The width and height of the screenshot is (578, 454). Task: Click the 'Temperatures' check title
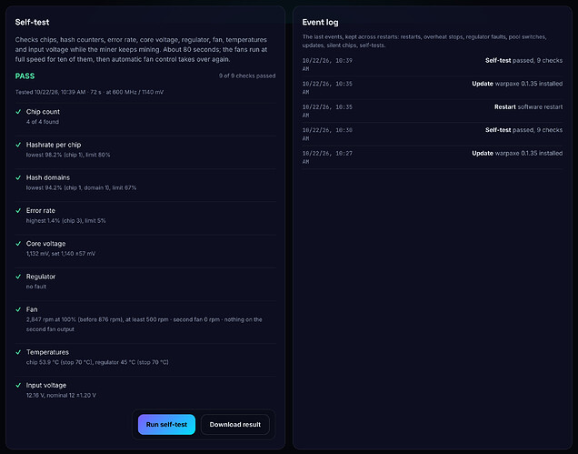coord(47,352)
